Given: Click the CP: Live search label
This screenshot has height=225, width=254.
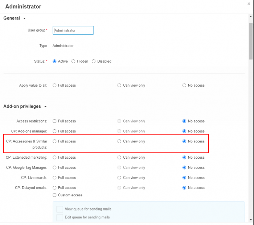Looking at the screenshot, I should point(34,178).
